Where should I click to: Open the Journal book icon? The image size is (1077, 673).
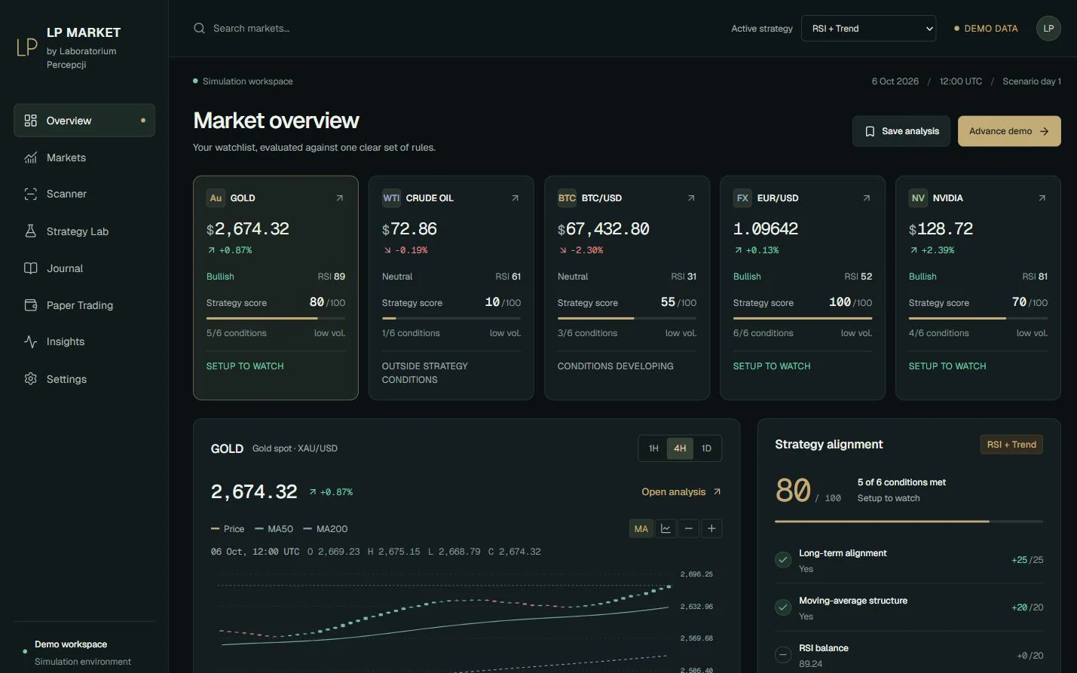30,268
